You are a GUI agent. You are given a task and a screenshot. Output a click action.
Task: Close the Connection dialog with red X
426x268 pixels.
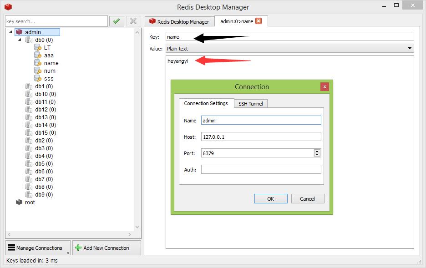(325, 86)
